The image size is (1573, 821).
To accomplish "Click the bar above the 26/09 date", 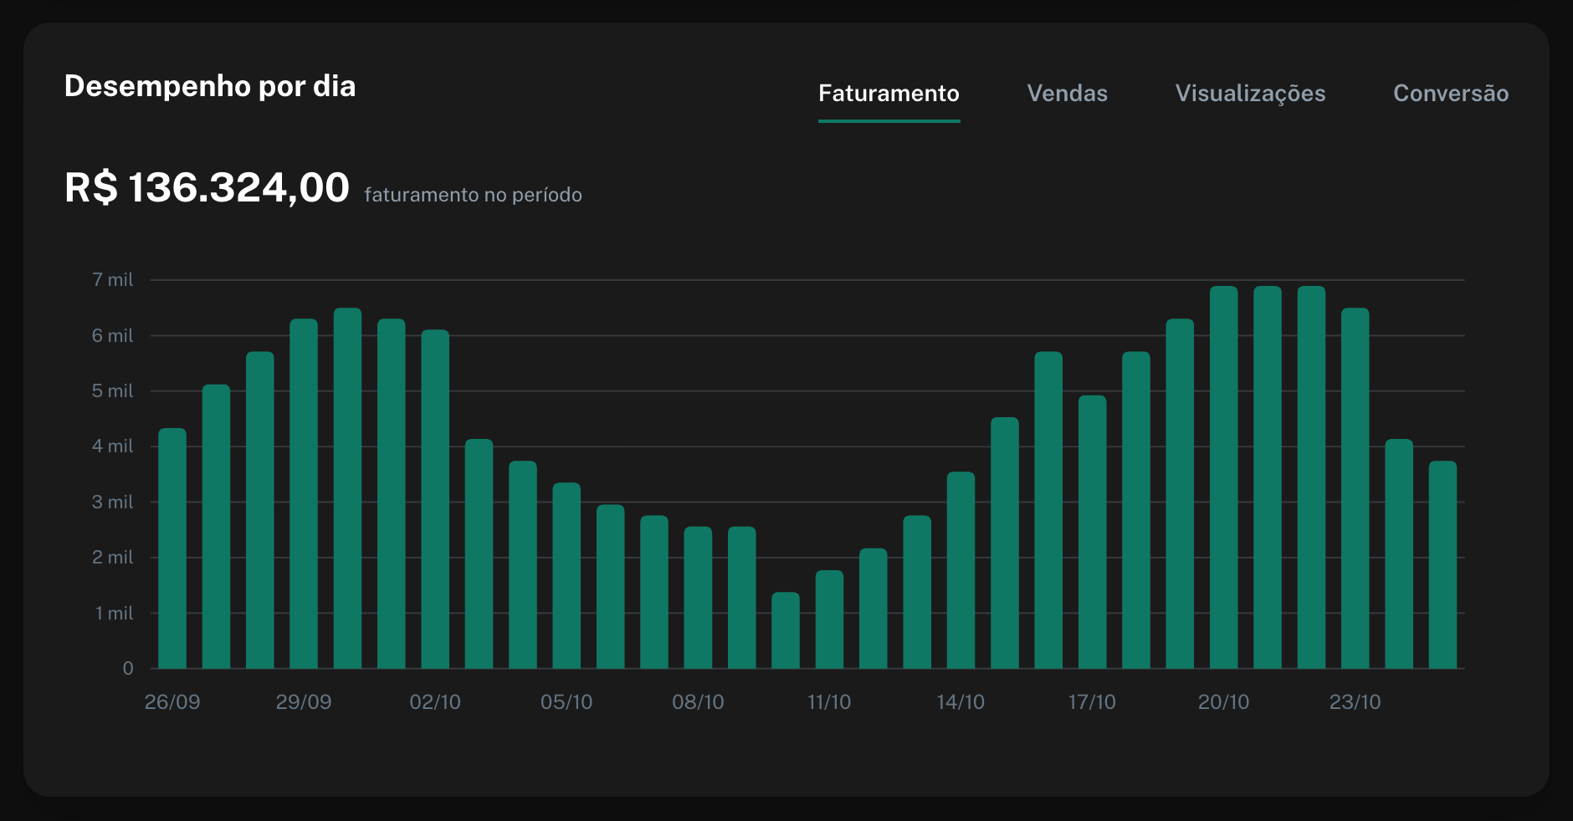I will click(172, 548).
